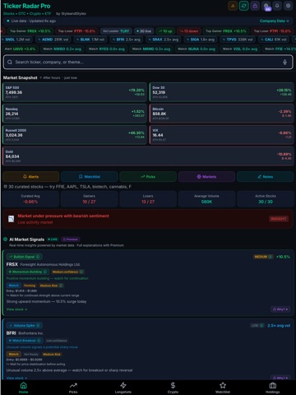Click info icon beside LOW badge
The height and width of the screenshot is (395, 296).
click(x=261, y=325)
